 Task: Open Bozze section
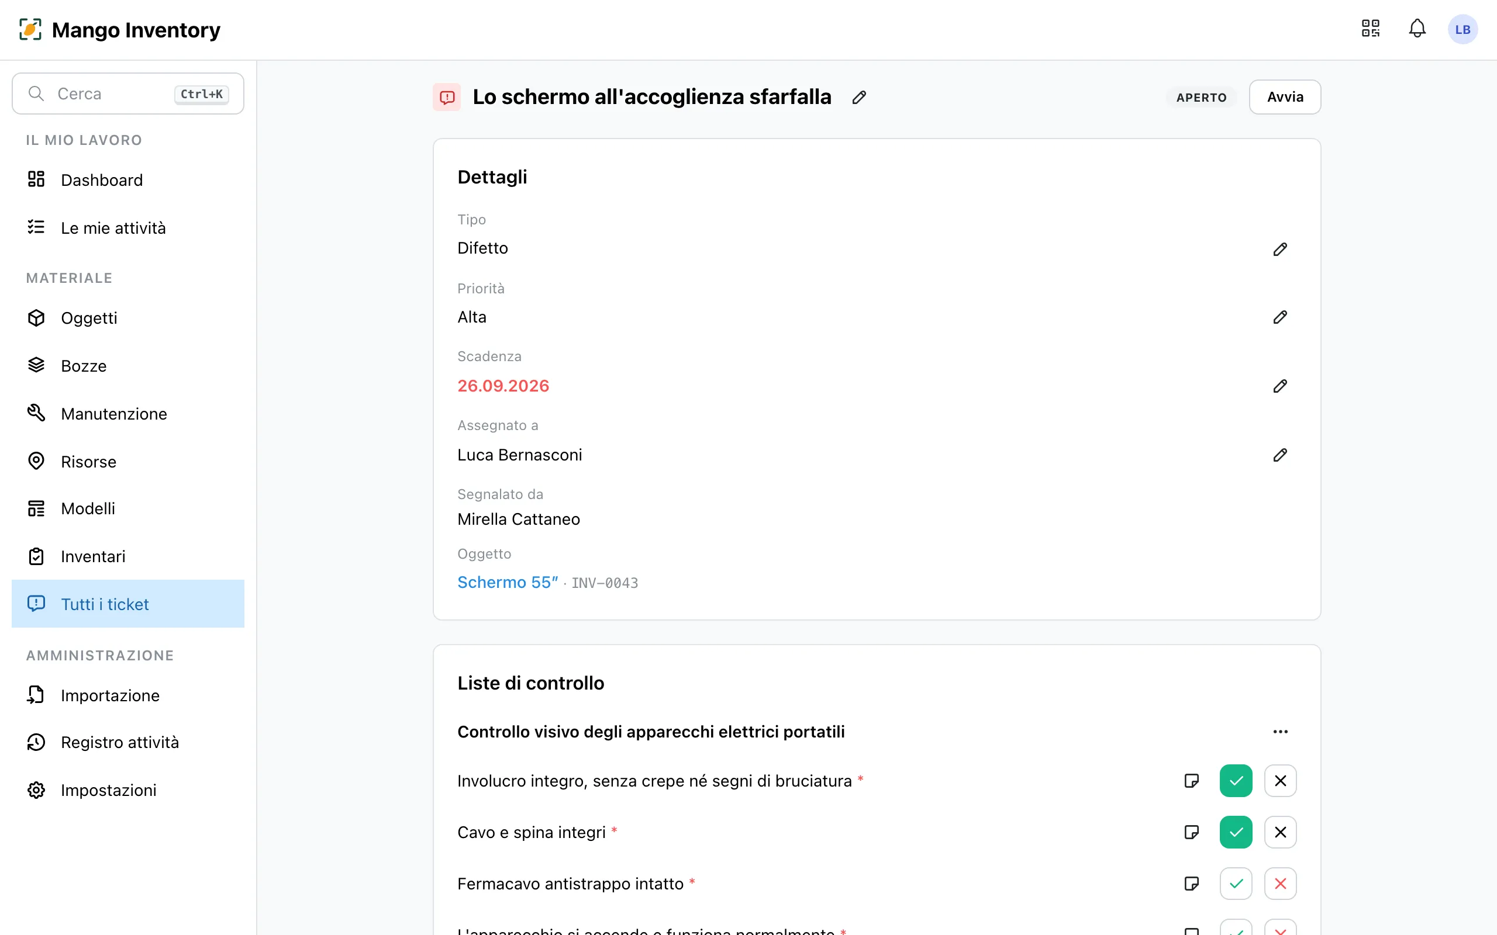128,365
